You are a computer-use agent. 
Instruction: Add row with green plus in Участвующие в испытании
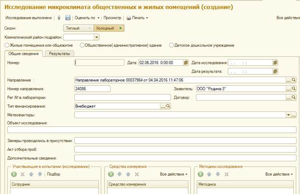14,174
